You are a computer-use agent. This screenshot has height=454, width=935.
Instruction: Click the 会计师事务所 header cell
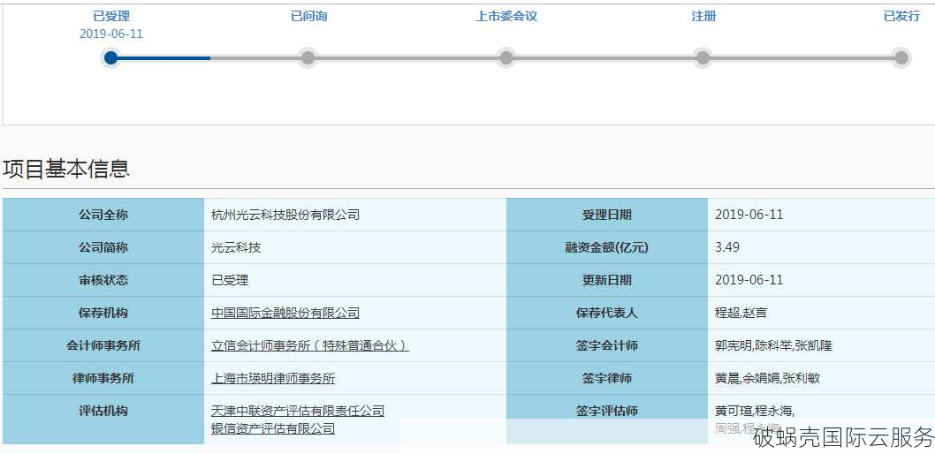click(103, 345)
